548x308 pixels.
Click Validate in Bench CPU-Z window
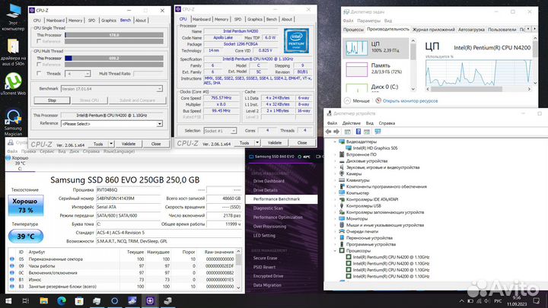(129, 144)
